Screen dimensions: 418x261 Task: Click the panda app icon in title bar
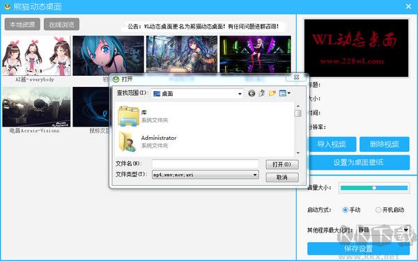point(7,6)
